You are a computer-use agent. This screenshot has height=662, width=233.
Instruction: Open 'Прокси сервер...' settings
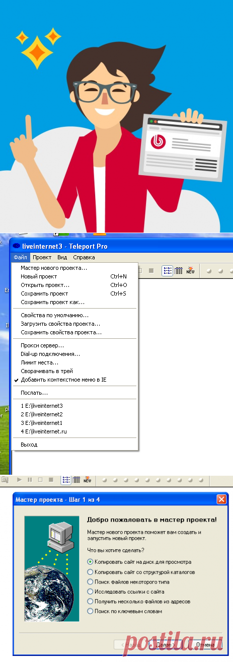pyautogui.click(x=74, y=345)
